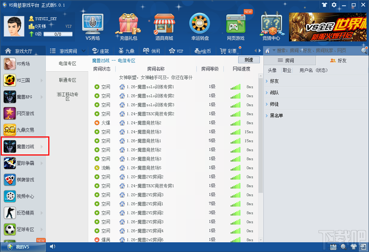Viewport: 369px width, 252px height.
Task: Expand the VS三国 submenu arrow
Action: (42, 80)
